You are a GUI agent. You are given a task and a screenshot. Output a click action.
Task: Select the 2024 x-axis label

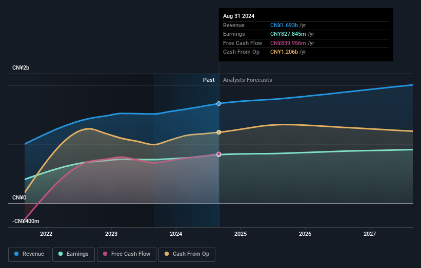[x=176, y=234]
